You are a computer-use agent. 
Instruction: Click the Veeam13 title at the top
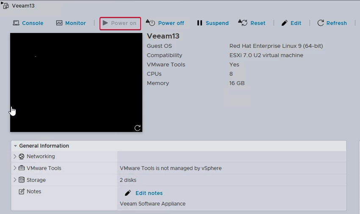[x=23, y=6]
